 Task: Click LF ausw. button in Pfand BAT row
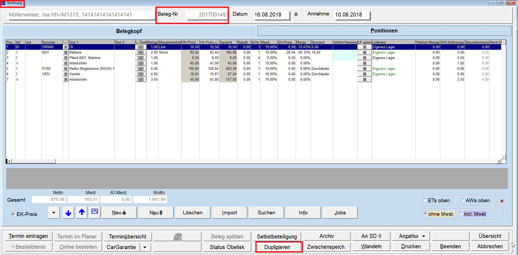[364, 58]
